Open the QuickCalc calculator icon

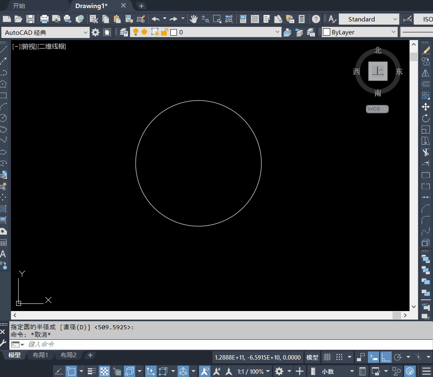pyautogui.click(x=301, y=19)
